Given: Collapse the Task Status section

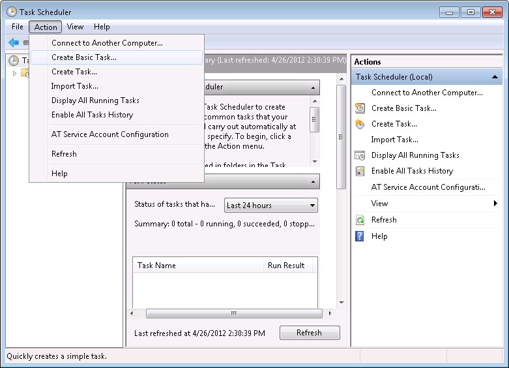Looking at the screenshot, I should coord(313,181).
